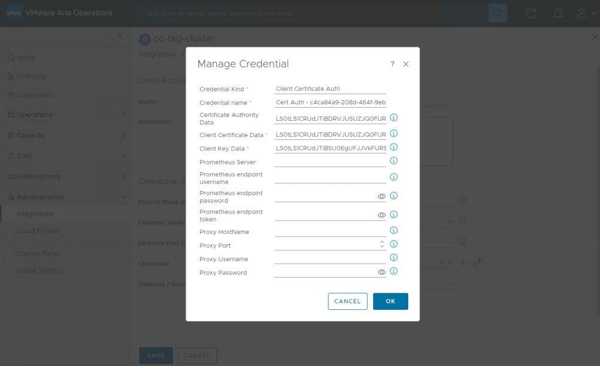600x366 pixels.
Task: Click the edit credential pencil icon
Action: coord(477,262)
